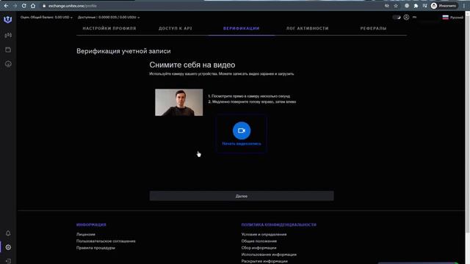Screen dimensions: 470x264
Task: Open notifications bell in the sidebar
Action: [8, 233]
